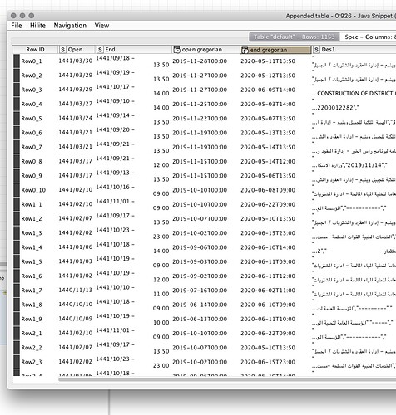This screenshot has width=396, height=415.
Task: Select row Row2_1
Action: pyautogui.click(x=32, y=334)
